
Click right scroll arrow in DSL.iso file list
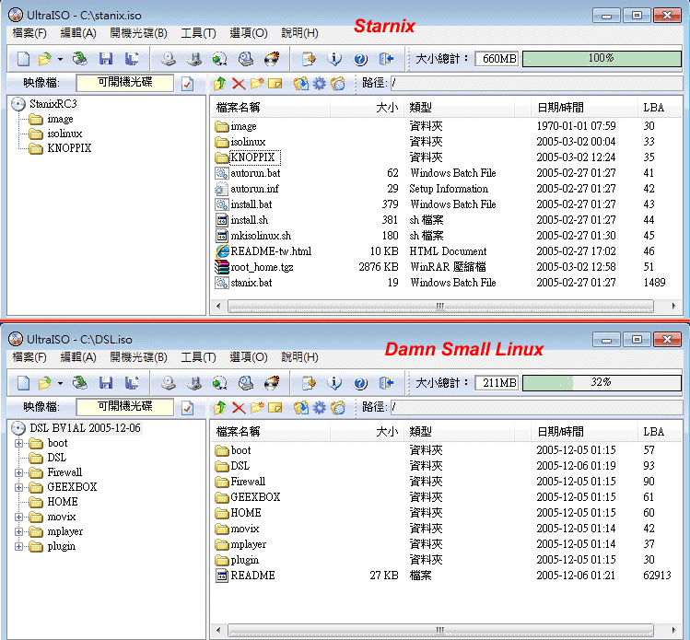coord(673,630)
